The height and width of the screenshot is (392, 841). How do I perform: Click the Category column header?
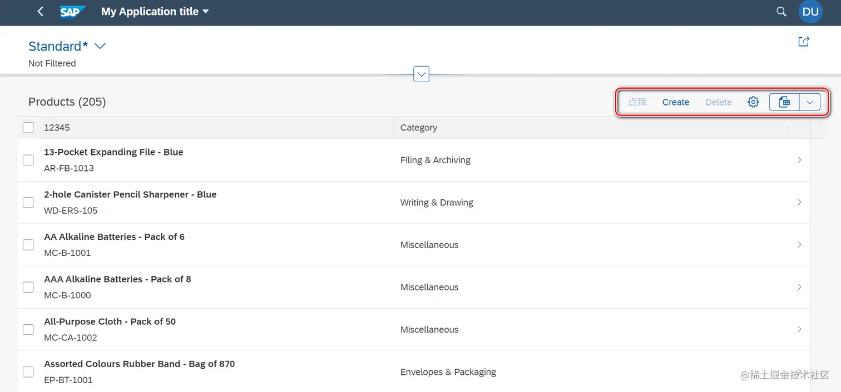(x=419, y=128)
